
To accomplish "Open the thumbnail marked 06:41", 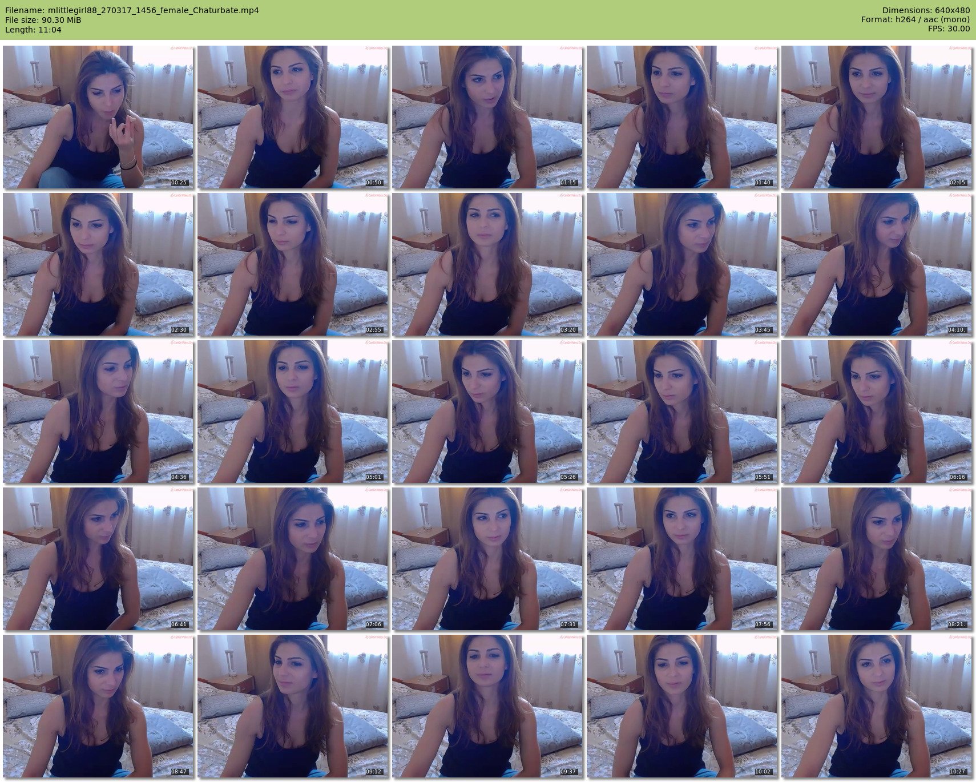I will point(98,559).
